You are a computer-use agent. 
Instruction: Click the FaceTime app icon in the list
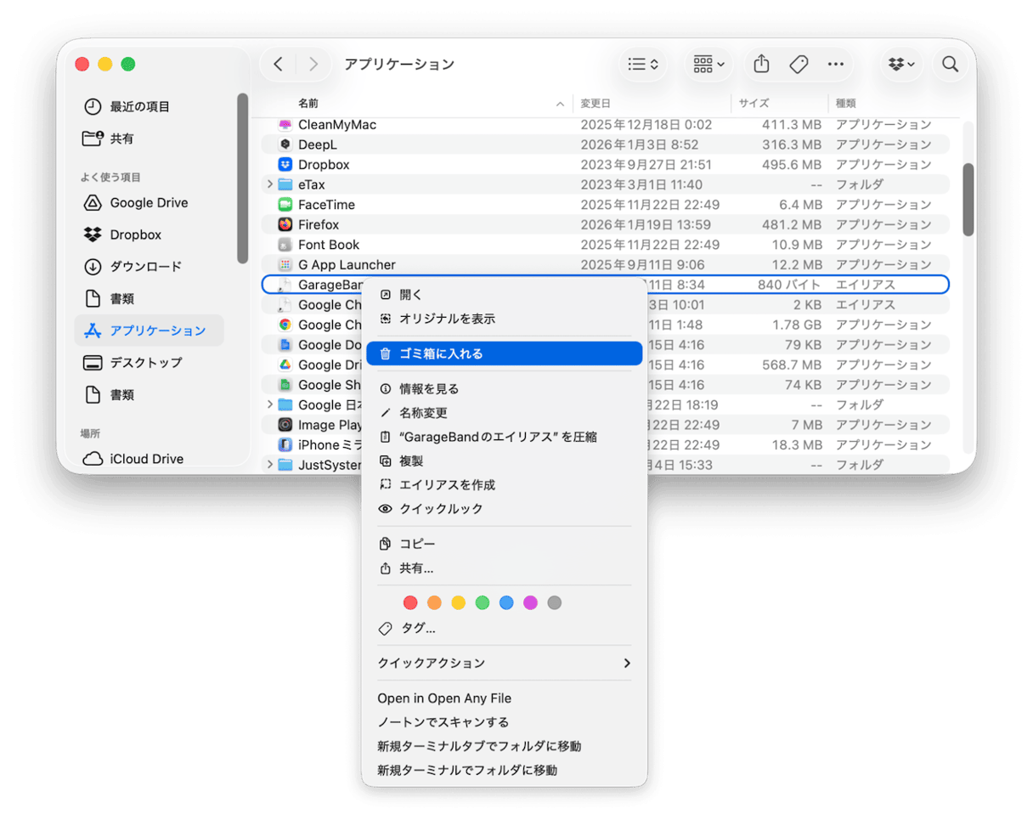coord(284,204)
